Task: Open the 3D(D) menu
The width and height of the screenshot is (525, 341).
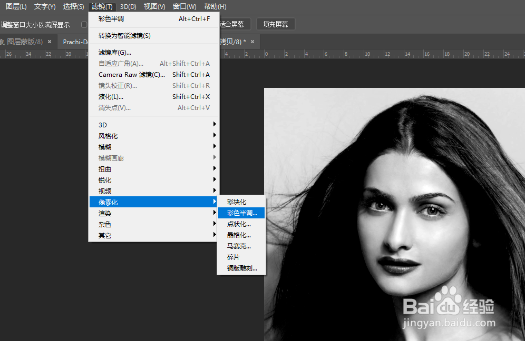Action: tap(128, 6)
